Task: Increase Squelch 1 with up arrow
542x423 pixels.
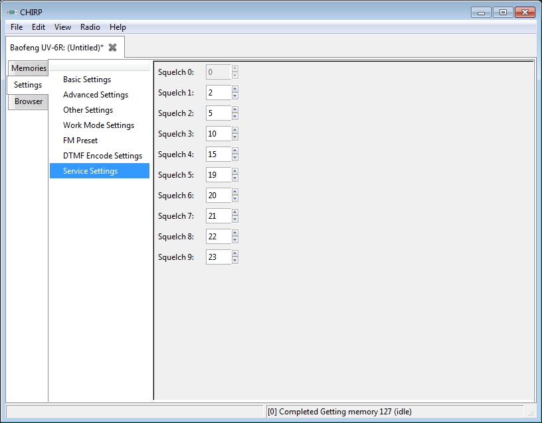Action: coord(235,89)
